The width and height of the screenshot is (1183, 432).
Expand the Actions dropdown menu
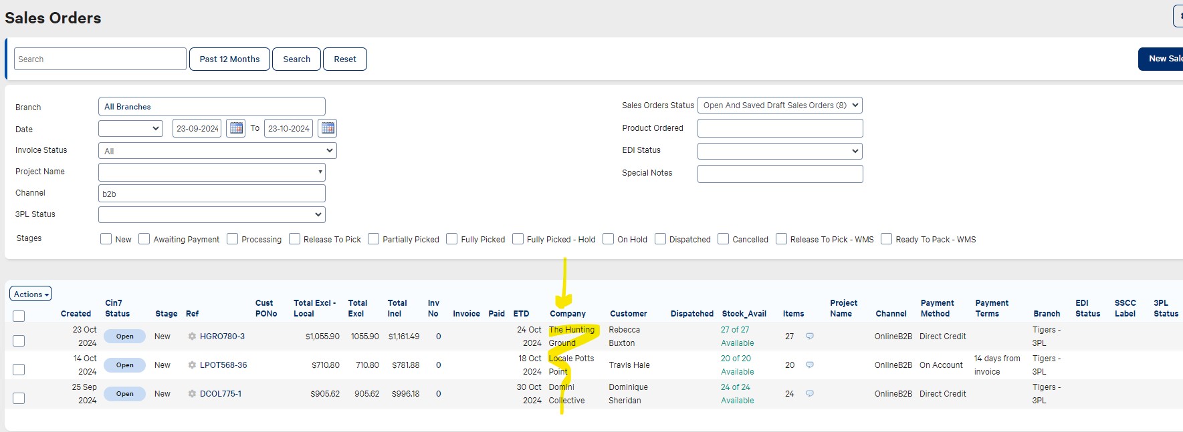31,294
